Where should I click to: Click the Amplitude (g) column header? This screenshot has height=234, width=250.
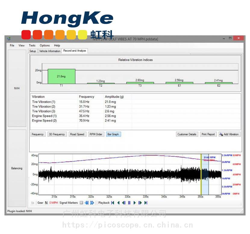pyautogui.click(x=118, y=97)
